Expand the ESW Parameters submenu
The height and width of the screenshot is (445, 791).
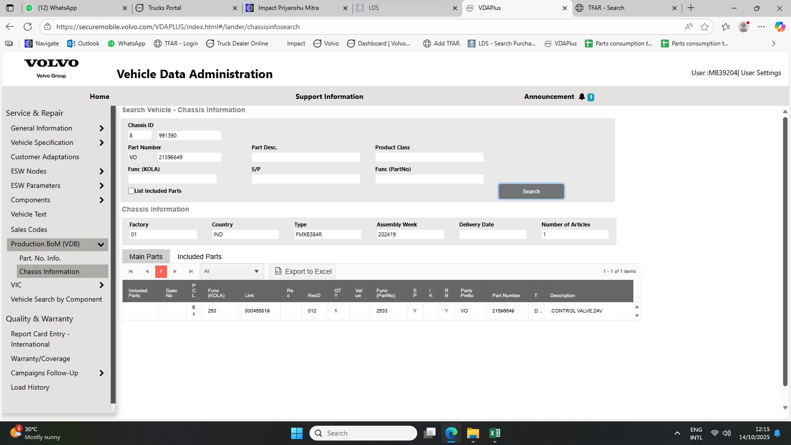[101, 186]
